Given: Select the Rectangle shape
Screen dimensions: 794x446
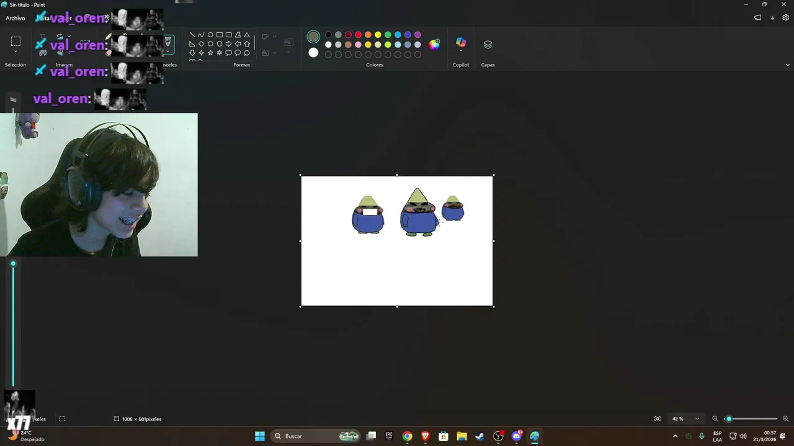Looking at the screenshot, I should pos(220,35).
